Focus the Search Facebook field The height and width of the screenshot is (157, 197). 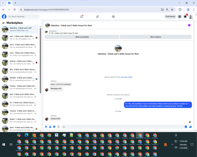24,16
